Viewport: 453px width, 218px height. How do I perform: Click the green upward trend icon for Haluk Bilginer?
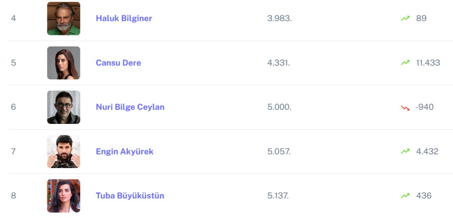(405, 19)
